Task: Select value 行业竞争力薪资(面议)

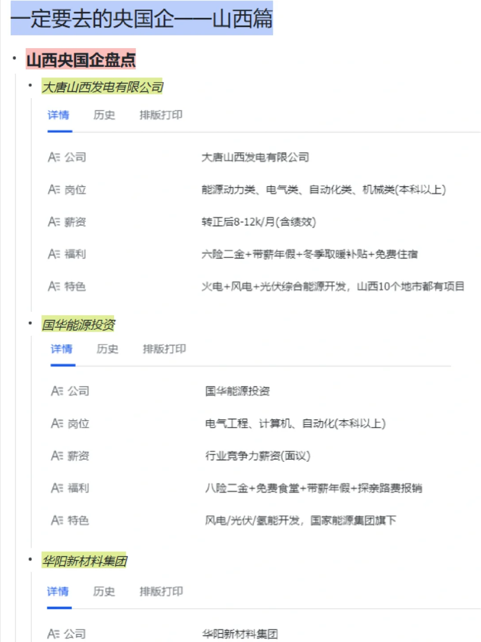Action: [x=257, y=456]
